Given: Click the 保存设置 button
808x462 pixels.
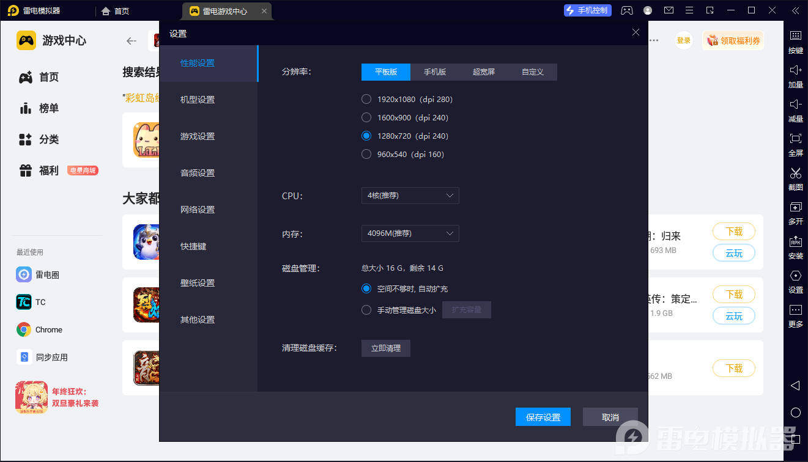Looking at the screenshot, I should tap(543, 417).
